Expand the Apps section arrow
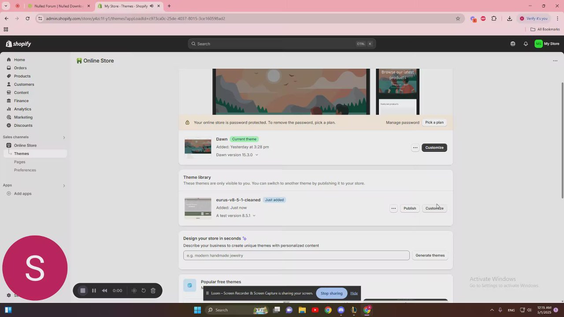 [64, 185]
